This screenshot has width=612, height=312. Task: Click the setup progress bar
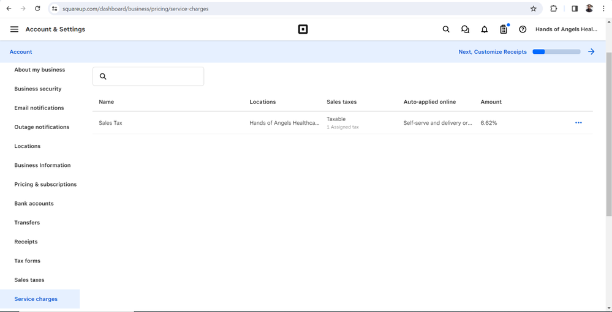point(556,52)
